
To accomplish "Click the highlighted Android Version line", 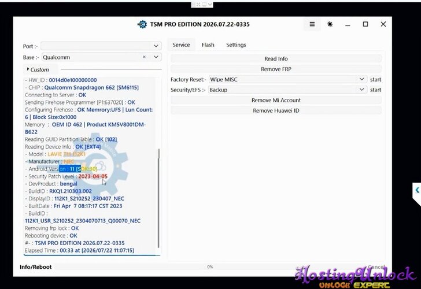I will (61, 169).
